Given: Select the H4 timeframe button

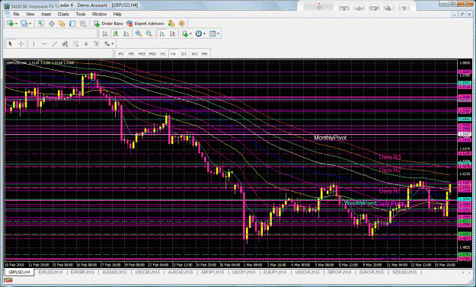Looking at the screenshot, I should click(173, 54).
